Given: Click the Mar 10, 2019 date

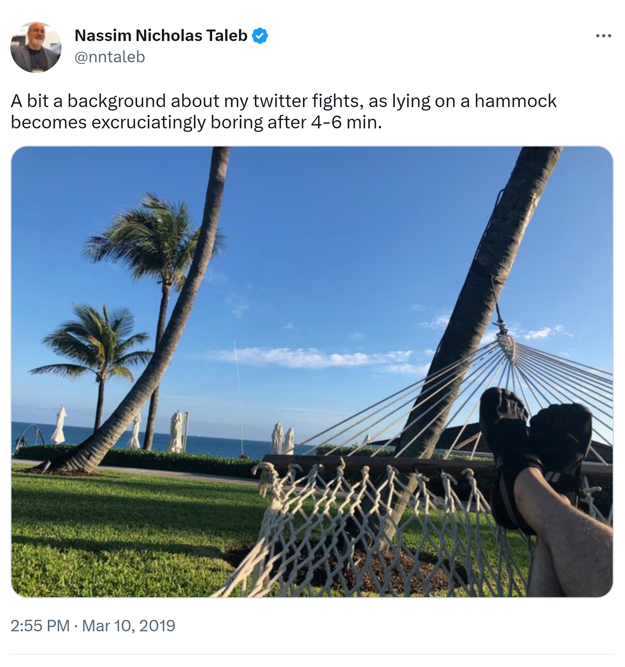Looking at the screenshot, I should [x=128, y=626].
